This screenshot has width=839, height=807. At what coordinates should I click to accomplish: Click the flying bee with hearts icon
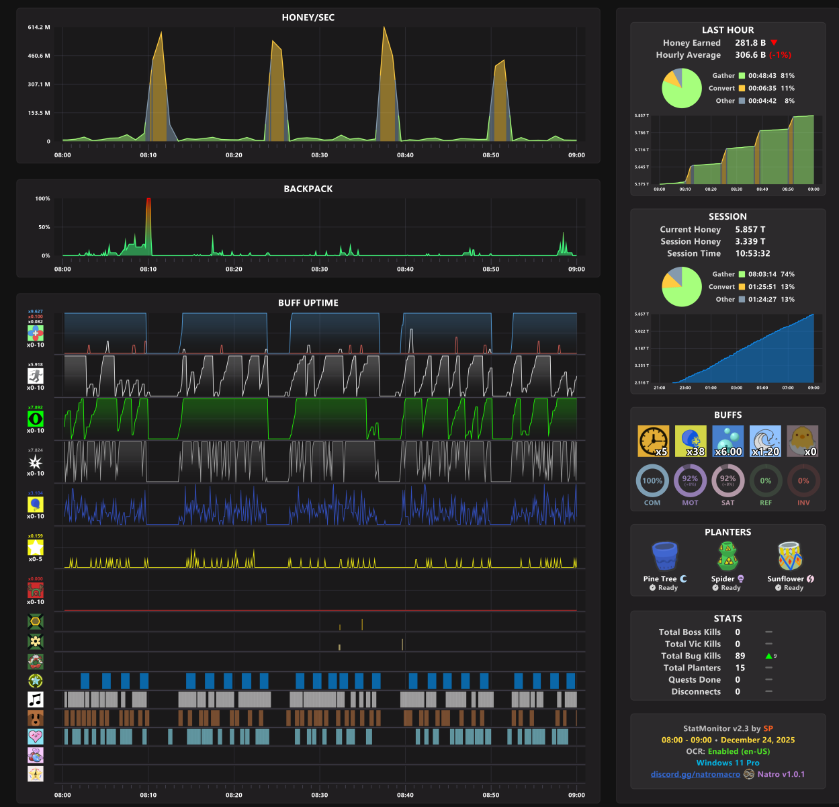pos(36,755)
